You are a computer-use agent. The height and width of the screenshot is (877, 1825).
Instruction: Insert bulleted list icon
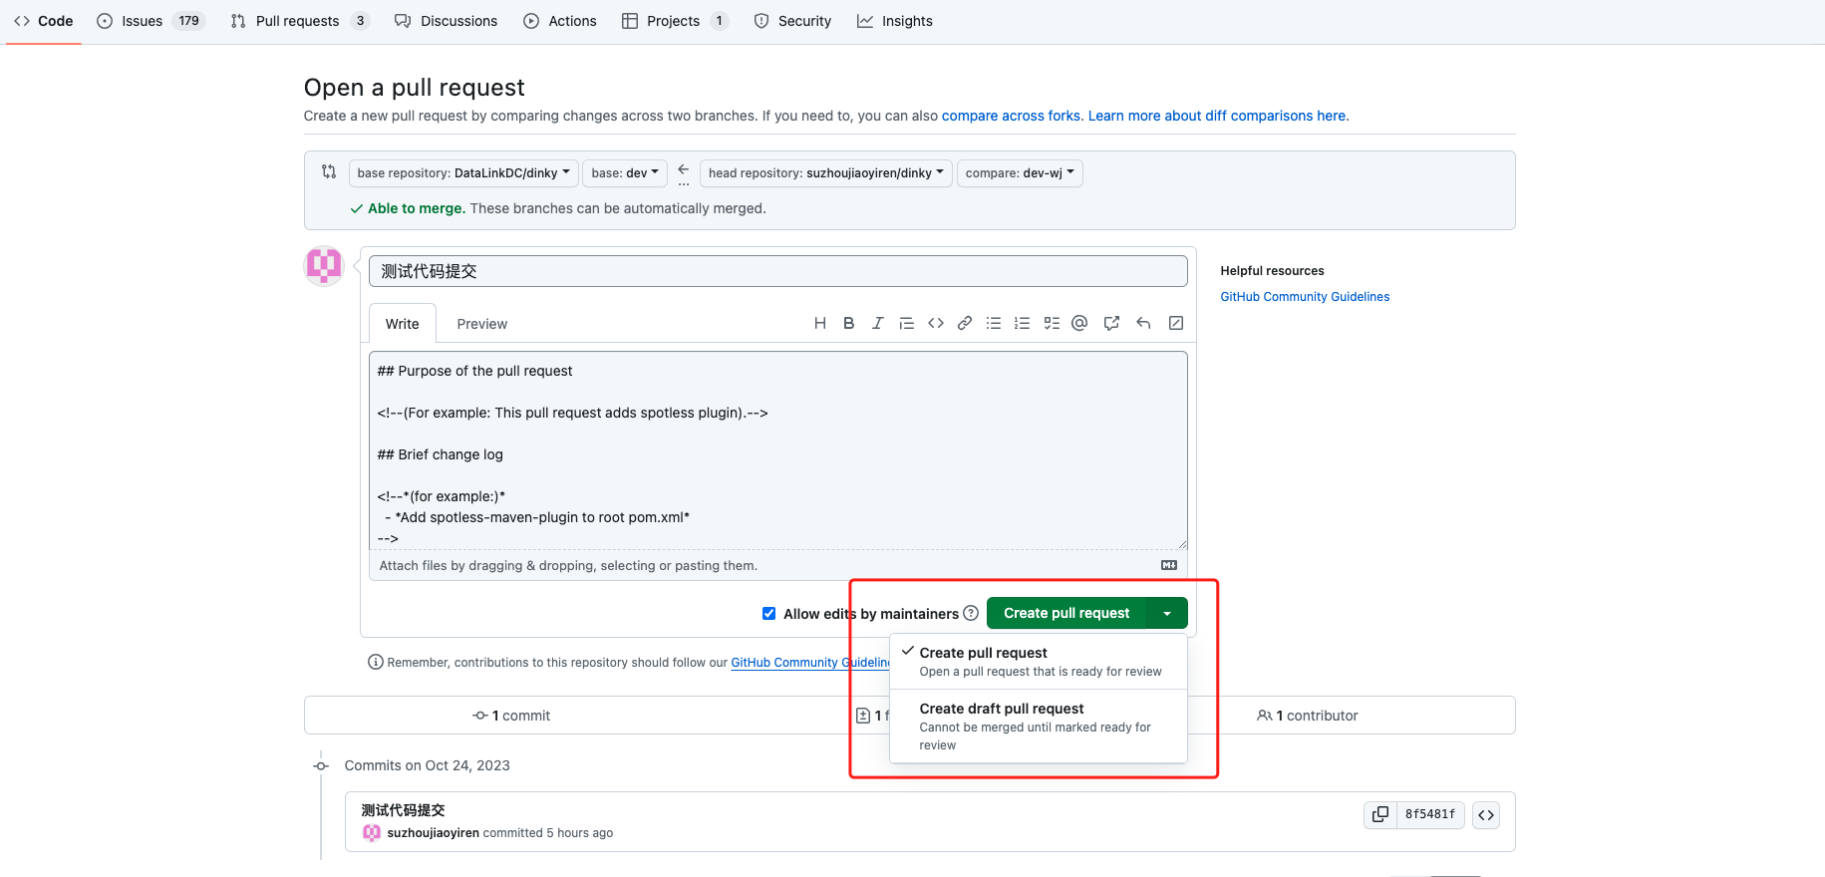tap(993, 323)
